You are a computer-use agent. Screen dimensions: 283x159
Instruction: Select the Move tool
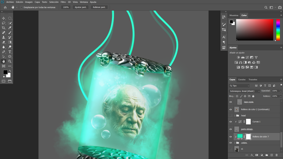[x=3, y=18]
